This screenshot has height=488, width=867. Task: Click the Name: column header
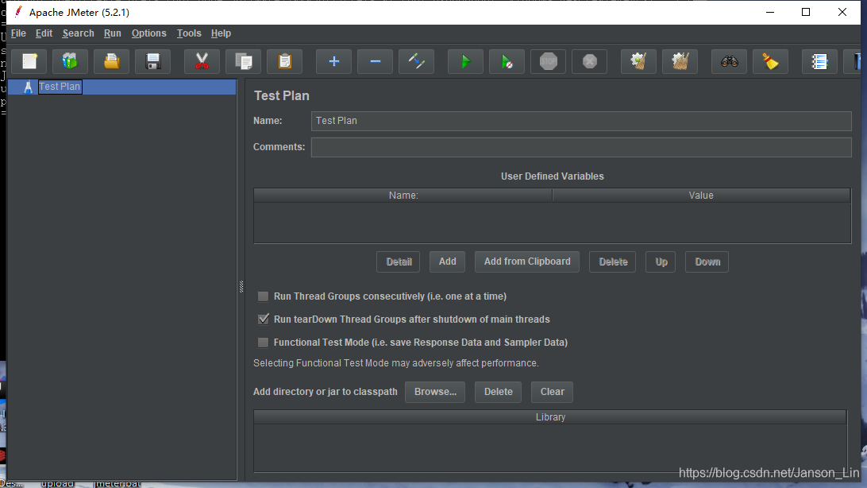click(x=403, y=196)
